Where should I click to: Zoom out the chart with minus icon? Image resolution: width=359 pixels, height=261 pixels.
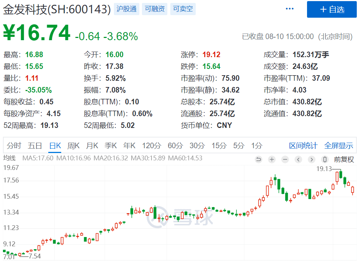(285, 160)
